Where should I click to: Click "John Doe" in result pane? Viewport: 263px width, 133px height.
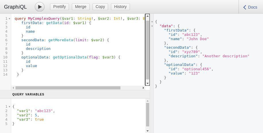point(198,39)
